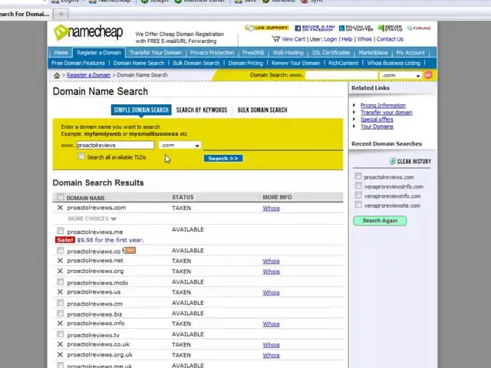Toggle the select-all checkbox in Domain Name header
Image resolution: width=491 pixels, height=368 pixels.
(60, 197)
